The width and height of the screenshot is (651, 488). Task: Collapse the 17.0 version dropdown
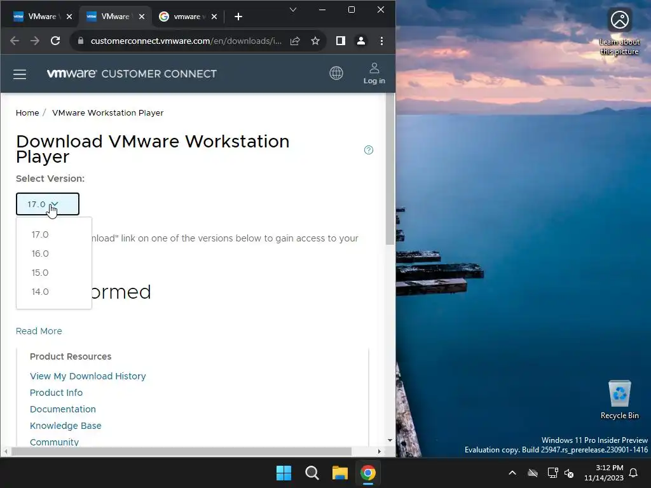[47, 204]
